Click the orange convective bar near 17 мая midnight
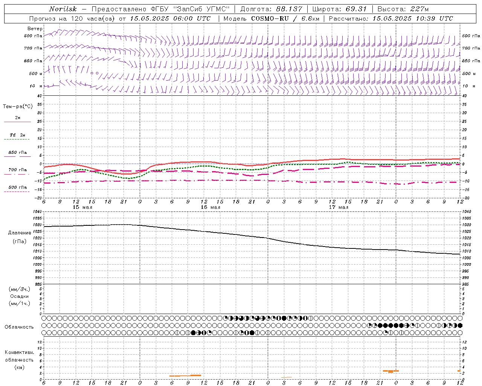The width and height of the screenshot is (482, 386). [x=391, y=371]
